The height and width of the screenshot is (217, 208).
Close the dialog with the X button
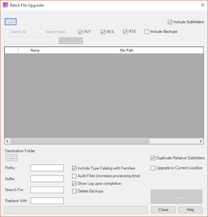[203, 5]
